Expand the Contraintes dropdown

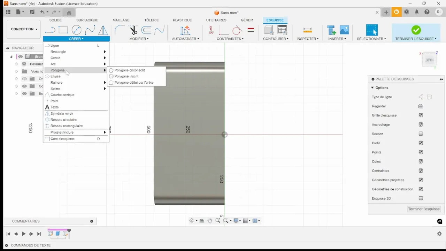(x=230, y=38)
